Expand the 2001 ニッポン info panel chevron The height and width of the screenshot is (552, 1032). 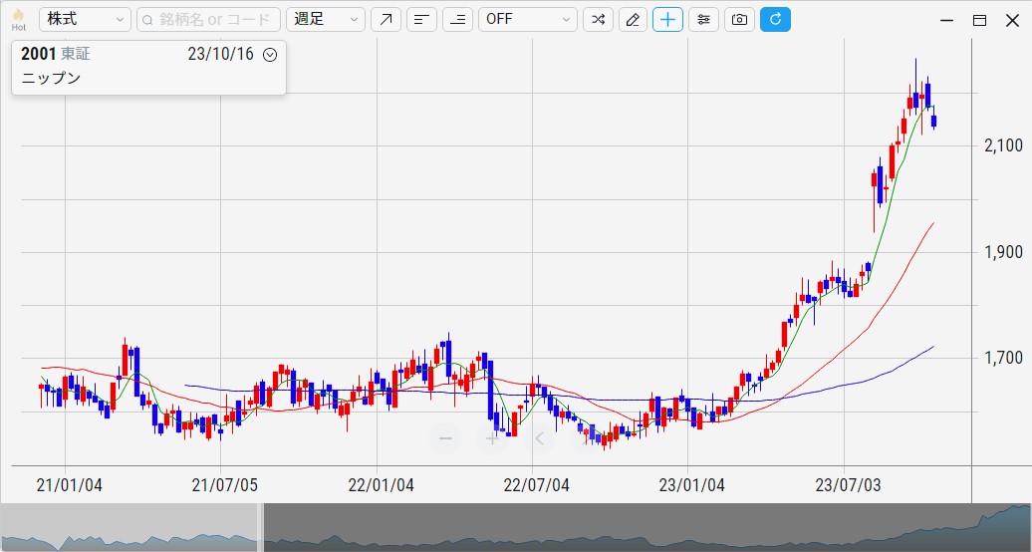(270, 55)
